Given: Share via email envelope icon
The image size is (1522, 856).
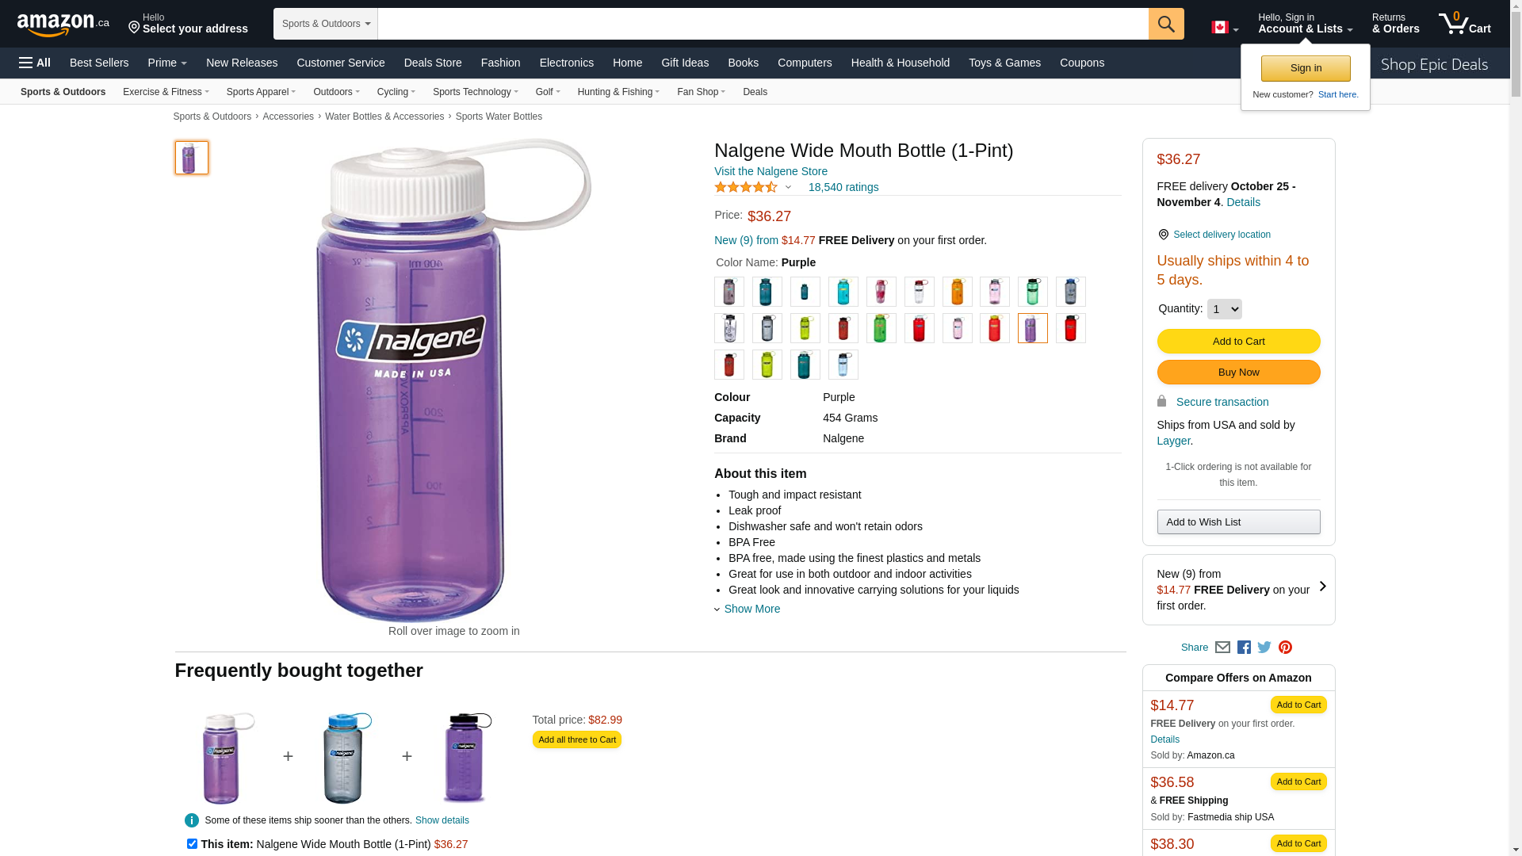Looking at the screenshot, I should [x=1222, y=648].
